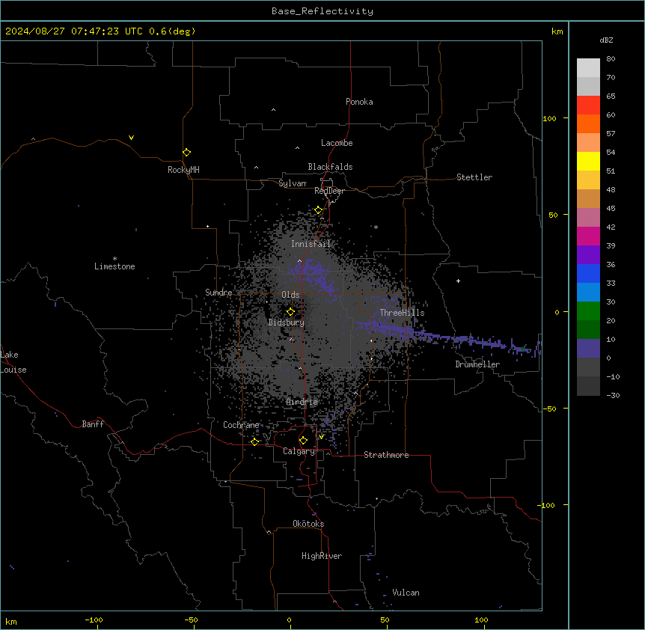Image resolution: width=645 pixels, height=630 pixels.
Task: Click the Banff label
Action: pyautogui.click(x=93, y=424)
